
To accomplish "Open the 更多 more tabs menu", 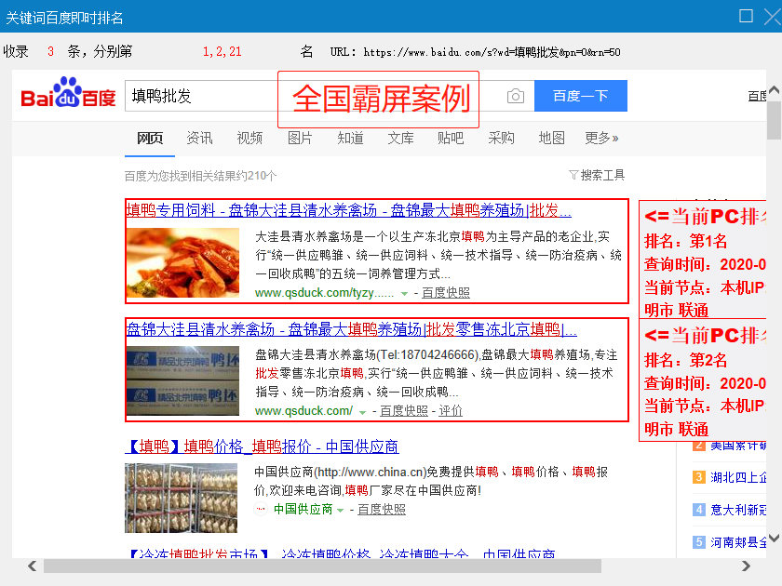I will 601,138.
